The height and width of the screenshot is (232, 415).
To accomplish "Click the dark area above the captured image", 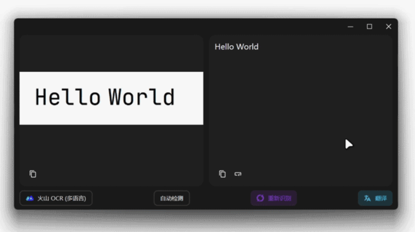I will (x=111, y=54).
